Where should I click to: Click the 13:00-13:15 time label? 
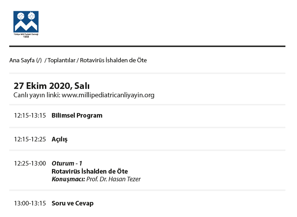[x=30, y=203]
